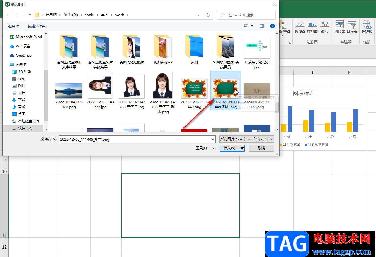Go back in the insert picture dialog
Image resolution: width=376 pixels, height=257 pixels.
tap(9, 15)
